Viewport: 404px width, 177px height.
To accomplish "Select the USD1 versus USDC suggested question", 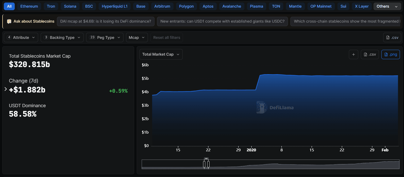I will 222,21.
